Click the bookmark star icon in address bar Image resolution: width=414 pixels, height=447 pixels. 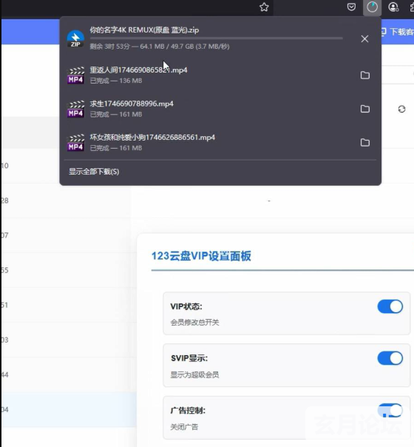point(264,7)
